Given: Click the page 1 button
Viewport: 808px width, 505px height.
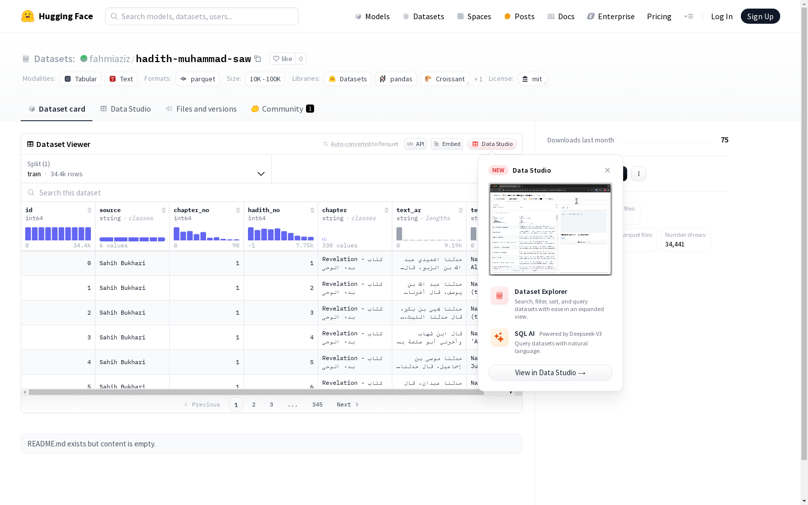Looking at the screenshot, I should pos(236,405).
